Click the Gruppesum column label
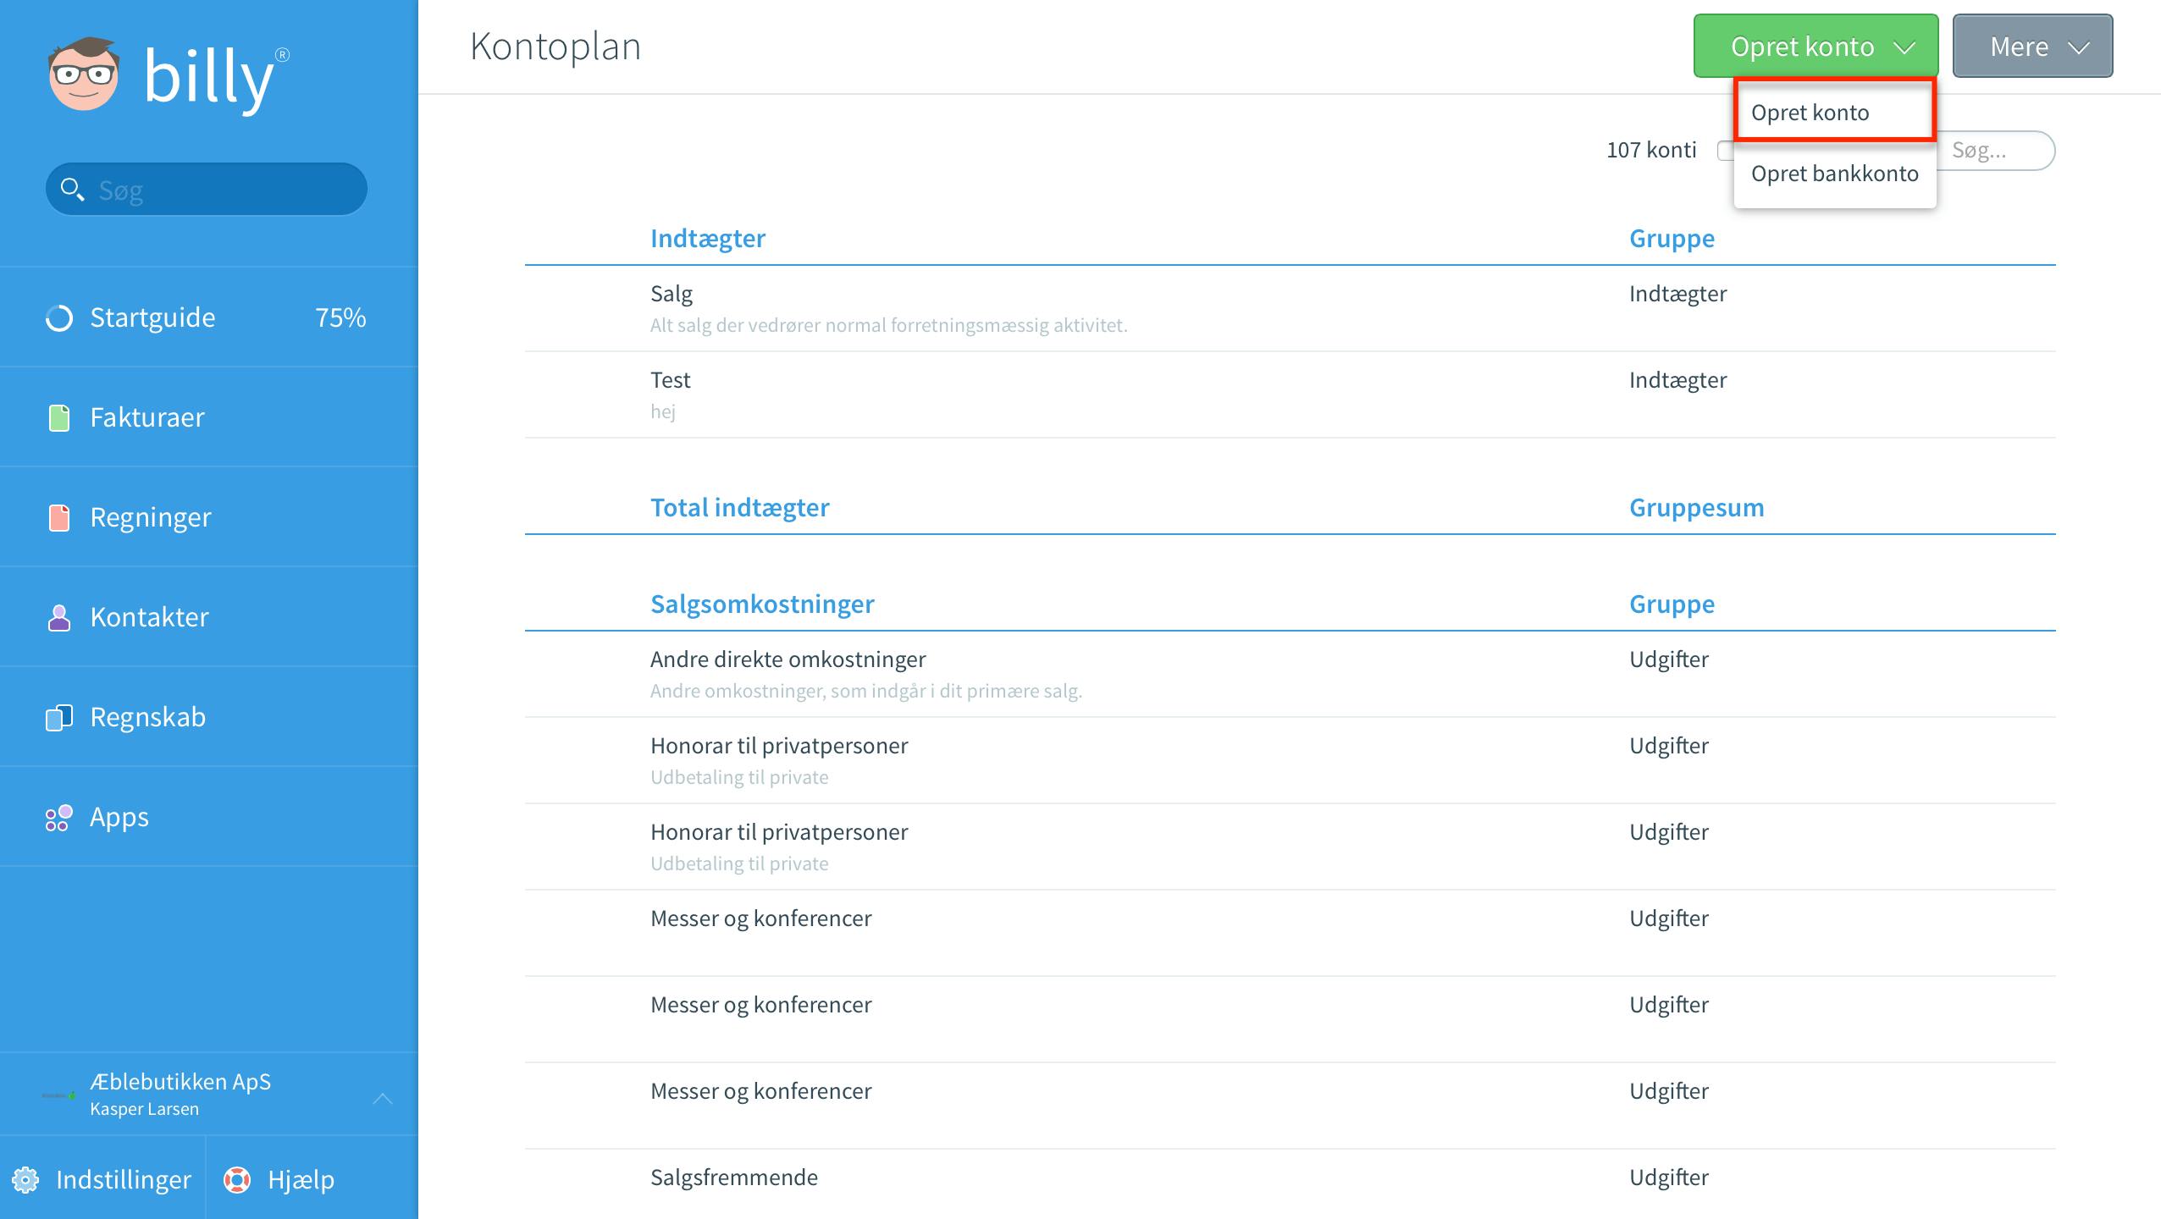This screenshot has width=2161, height=1219. [1697, 508]
